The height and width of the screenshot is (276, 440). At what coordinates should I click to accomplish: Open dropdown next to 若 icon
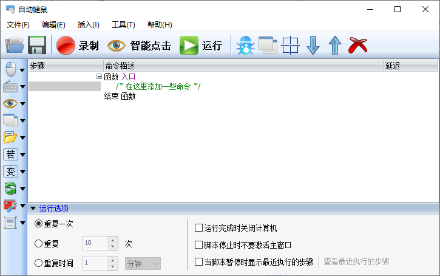(22, 155)
